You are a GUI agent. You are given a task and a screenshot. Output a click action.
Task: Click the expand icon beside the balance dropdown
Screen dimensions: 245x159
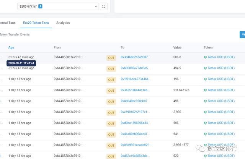103,6
